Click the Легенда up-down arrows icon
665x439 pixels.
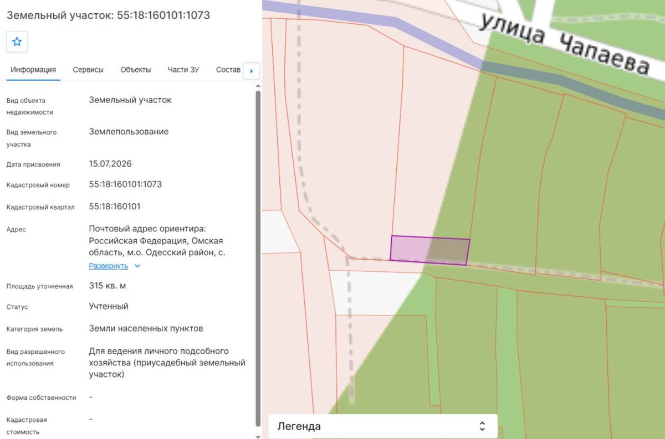pos(482,426)
